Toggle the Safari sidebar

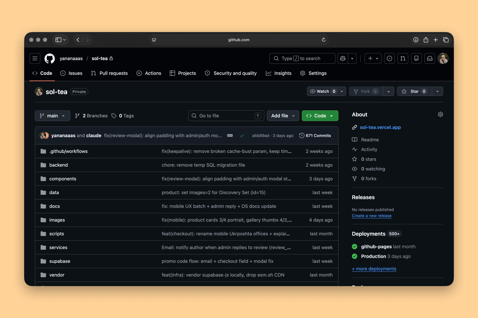[58, 40]
